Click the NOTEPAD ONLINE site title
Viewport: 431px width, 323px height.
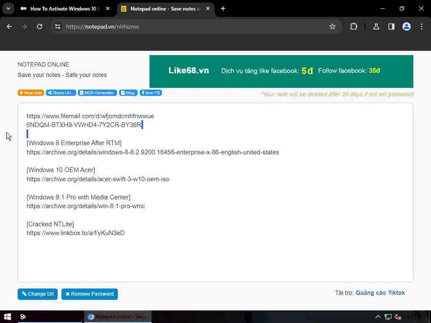pyautogui.click(x=43, y=64)
